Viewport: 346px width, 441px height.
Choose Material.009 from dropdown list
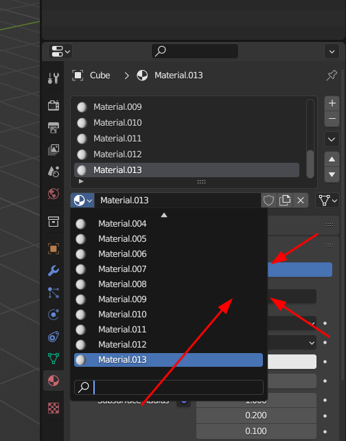(x=169, y=299)
